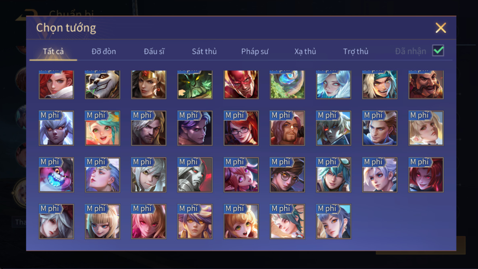
Task: Pick the silver armored knight hero
Action: click(x=195, y=175)
